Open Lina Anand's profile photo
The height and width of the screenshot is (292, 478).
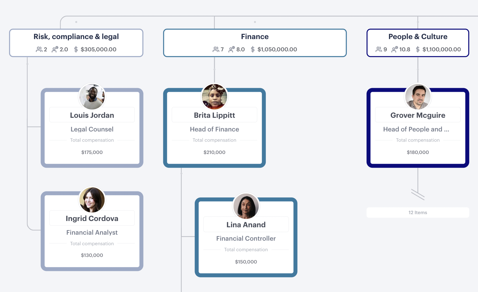(246, 206)
